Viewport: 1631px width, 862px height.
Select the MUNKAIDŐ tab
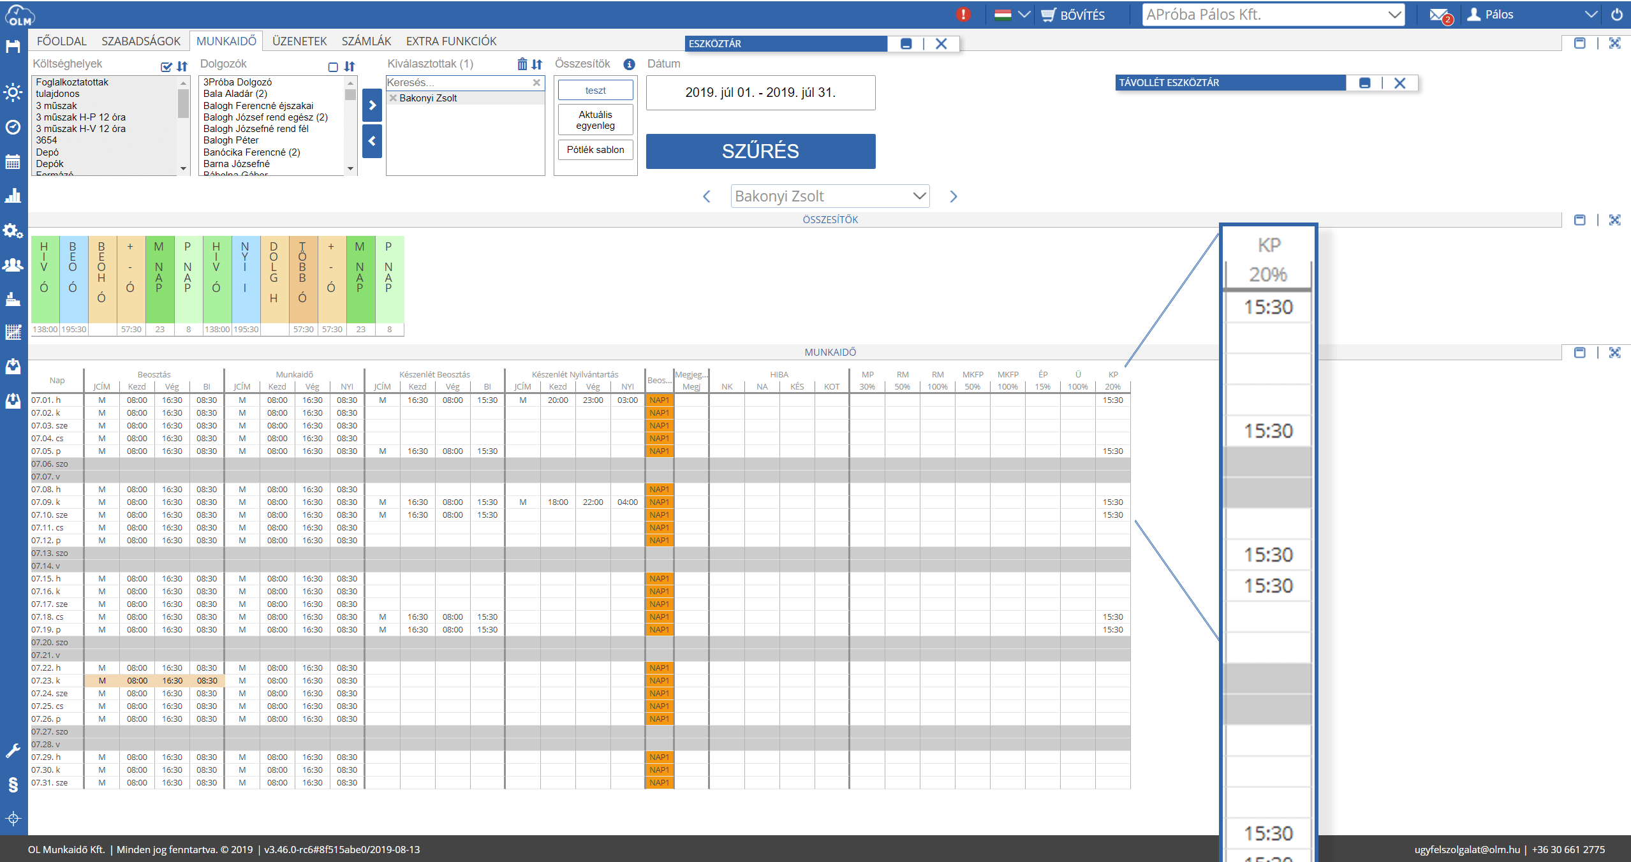tap(226, 41)
